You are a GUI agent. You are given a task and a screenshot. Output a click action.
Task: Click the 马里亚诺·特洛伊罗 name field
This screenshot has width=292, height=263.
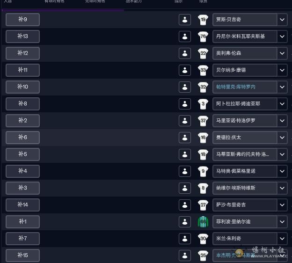click(244, 121)
